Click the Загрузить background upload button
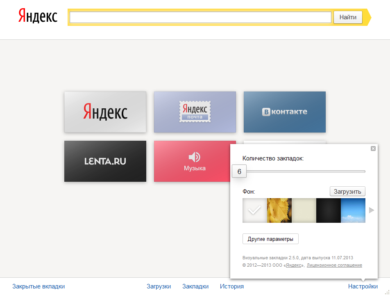Screen dimensions: 390x295 pyautogui.click(x=347, y=191)
